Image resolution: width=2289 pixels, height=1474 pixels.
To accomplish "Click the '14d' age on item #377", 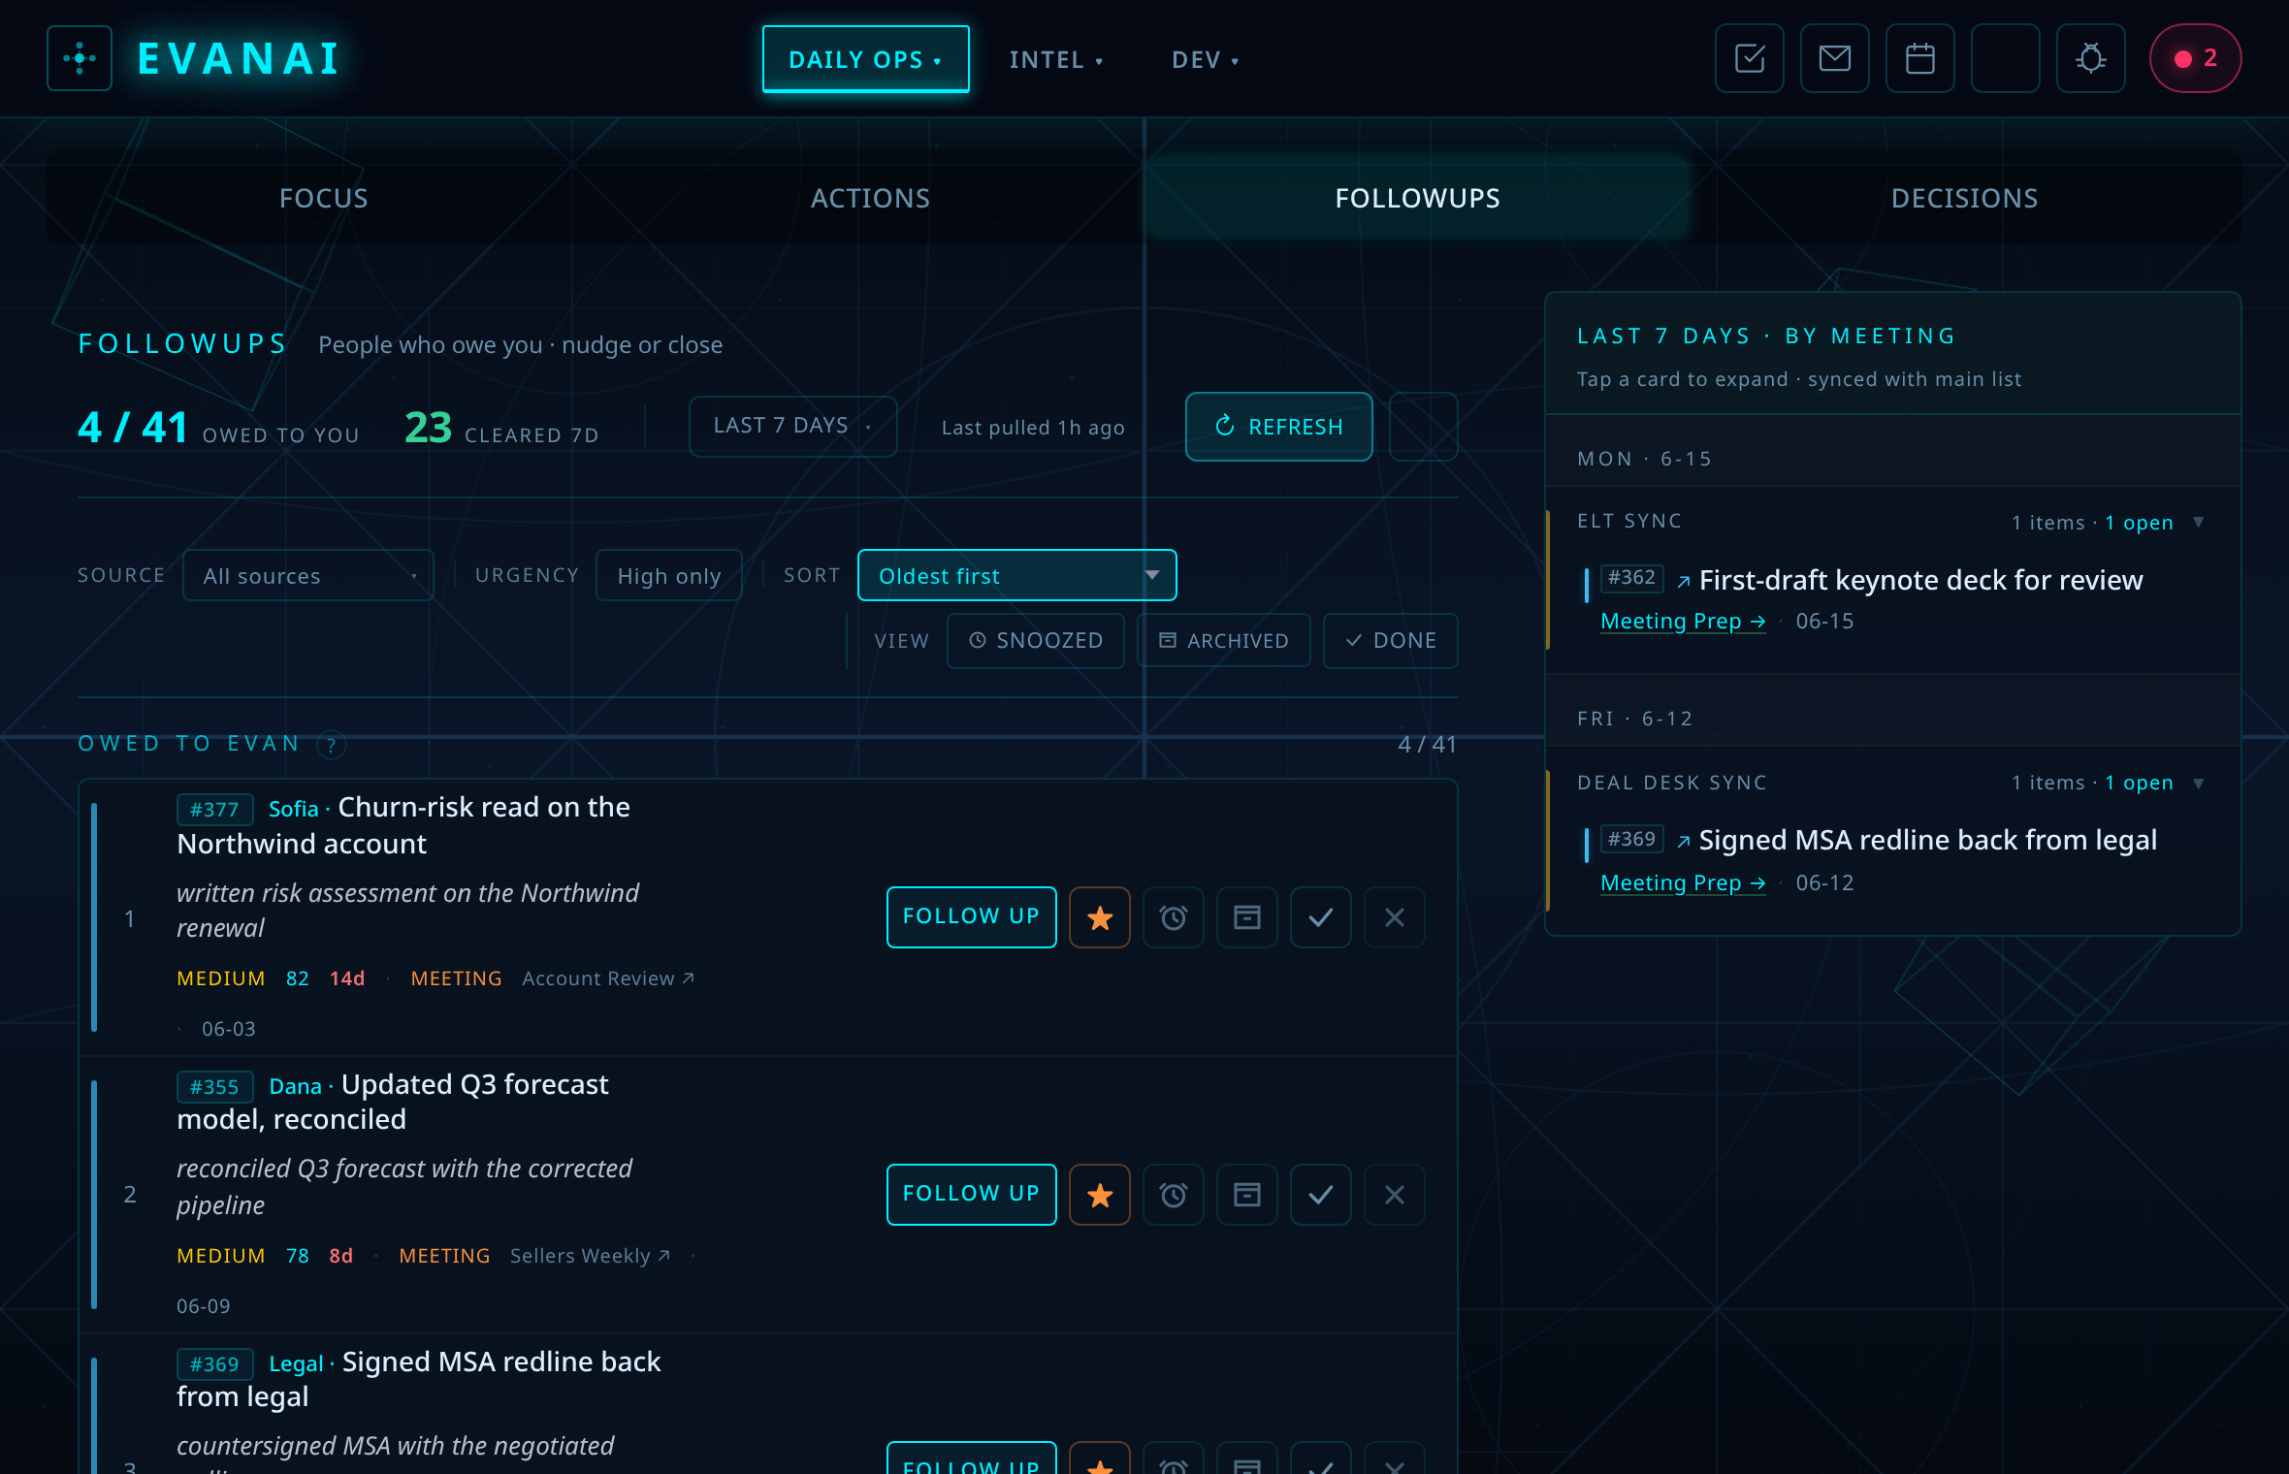I will tap(347, 978).
